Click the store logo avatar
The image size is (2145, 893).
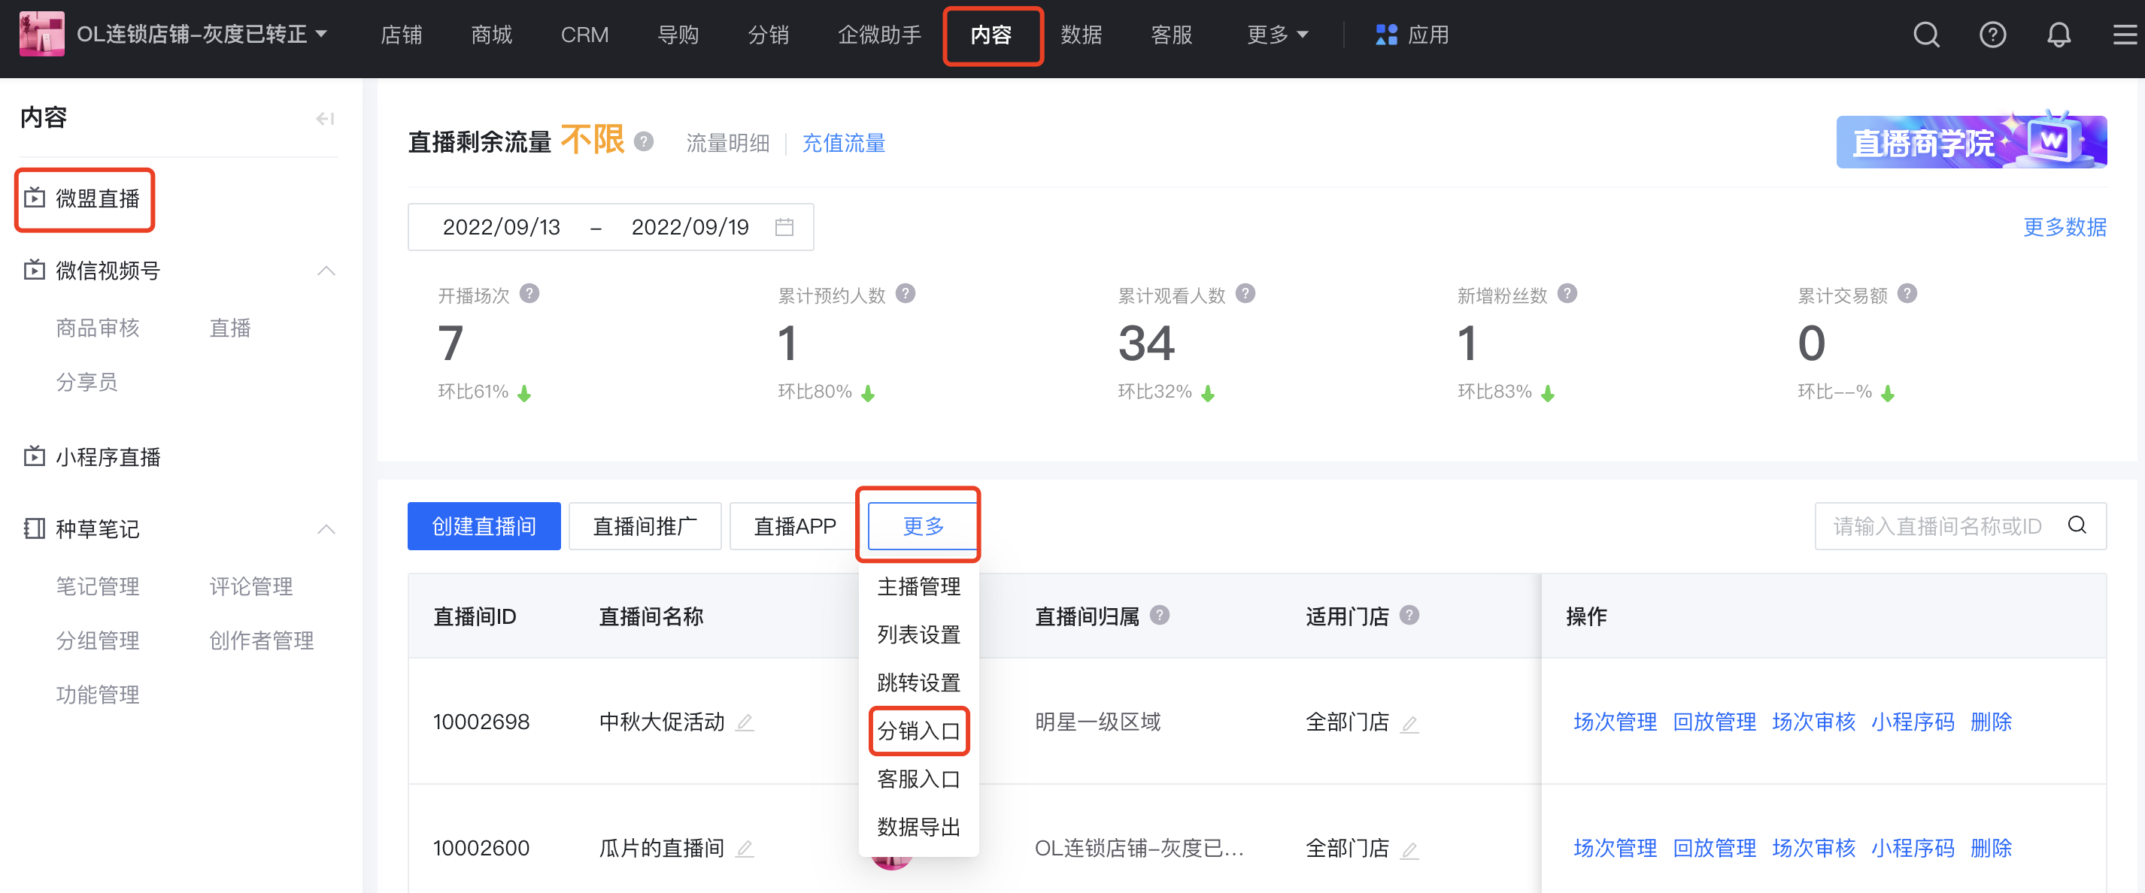click(x=41, y=34)
